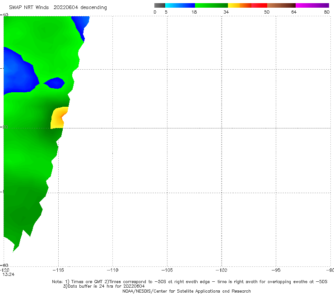
Task: Click the '20220604 descending' date label
Action: coord(80,8)
